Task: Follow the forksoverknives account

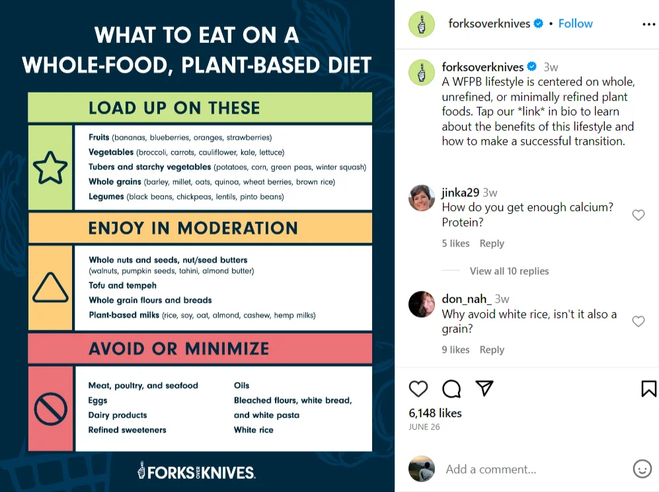Action: click(575, 24)
